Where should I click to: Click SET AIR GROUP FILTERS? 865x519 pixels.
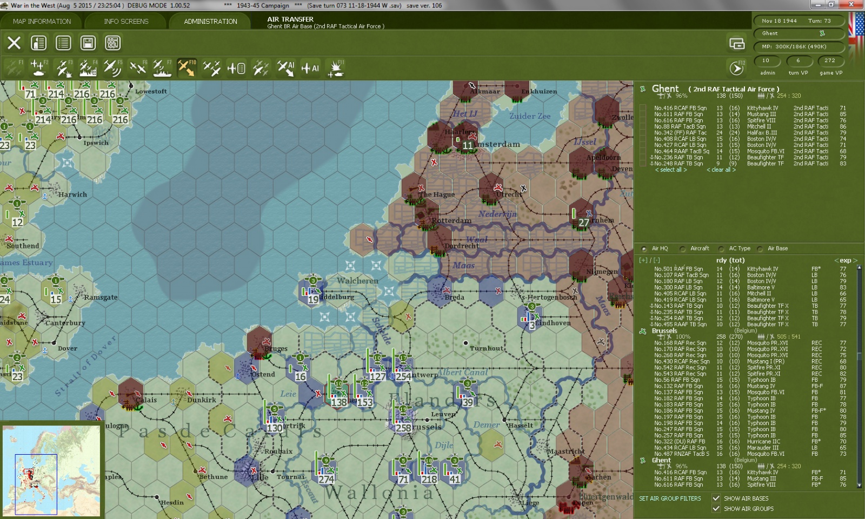(670, 498)
